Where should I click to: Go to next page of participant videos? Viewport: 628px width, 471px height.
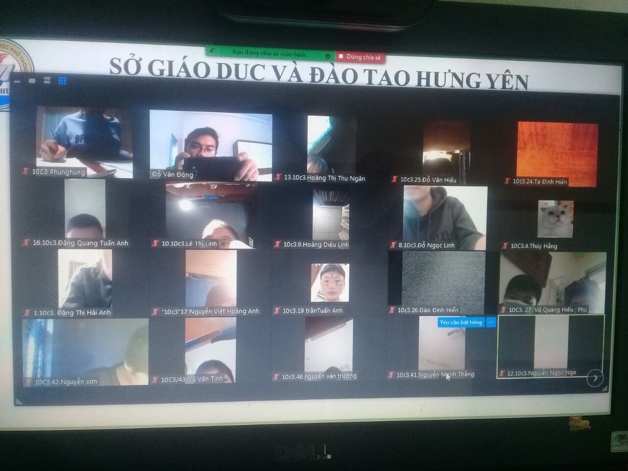point(595,378)
